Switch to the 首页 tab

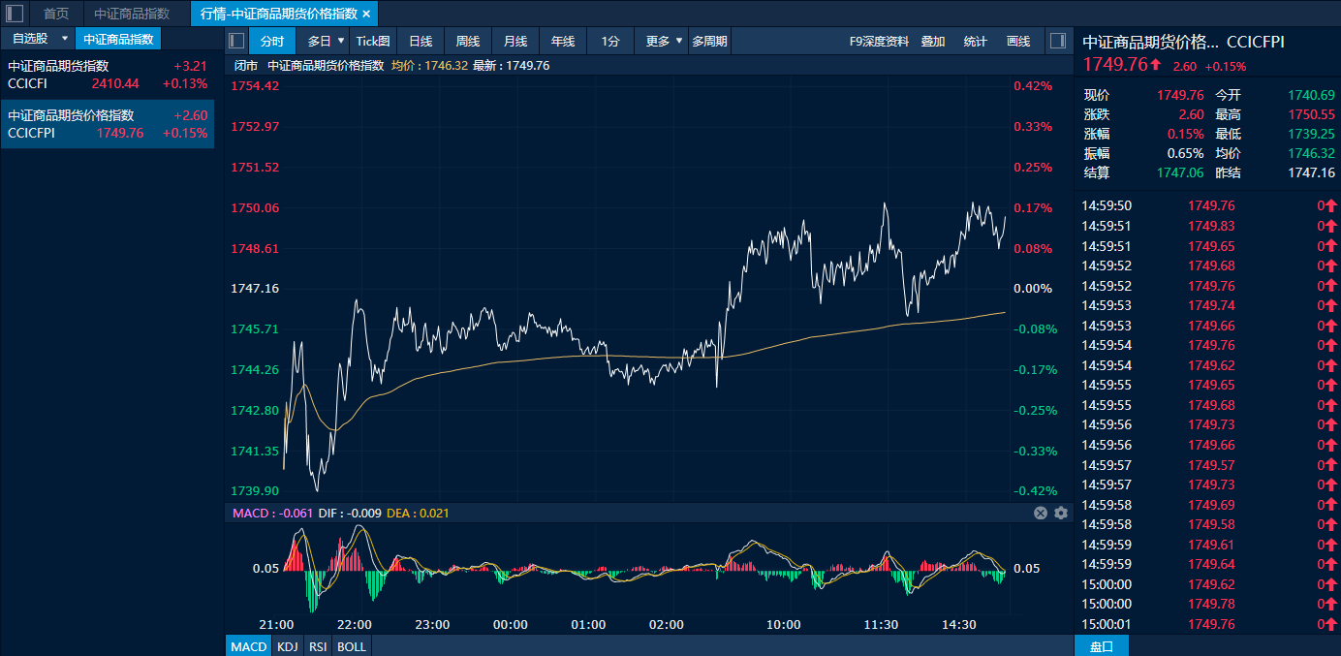[x=56, y=14]
